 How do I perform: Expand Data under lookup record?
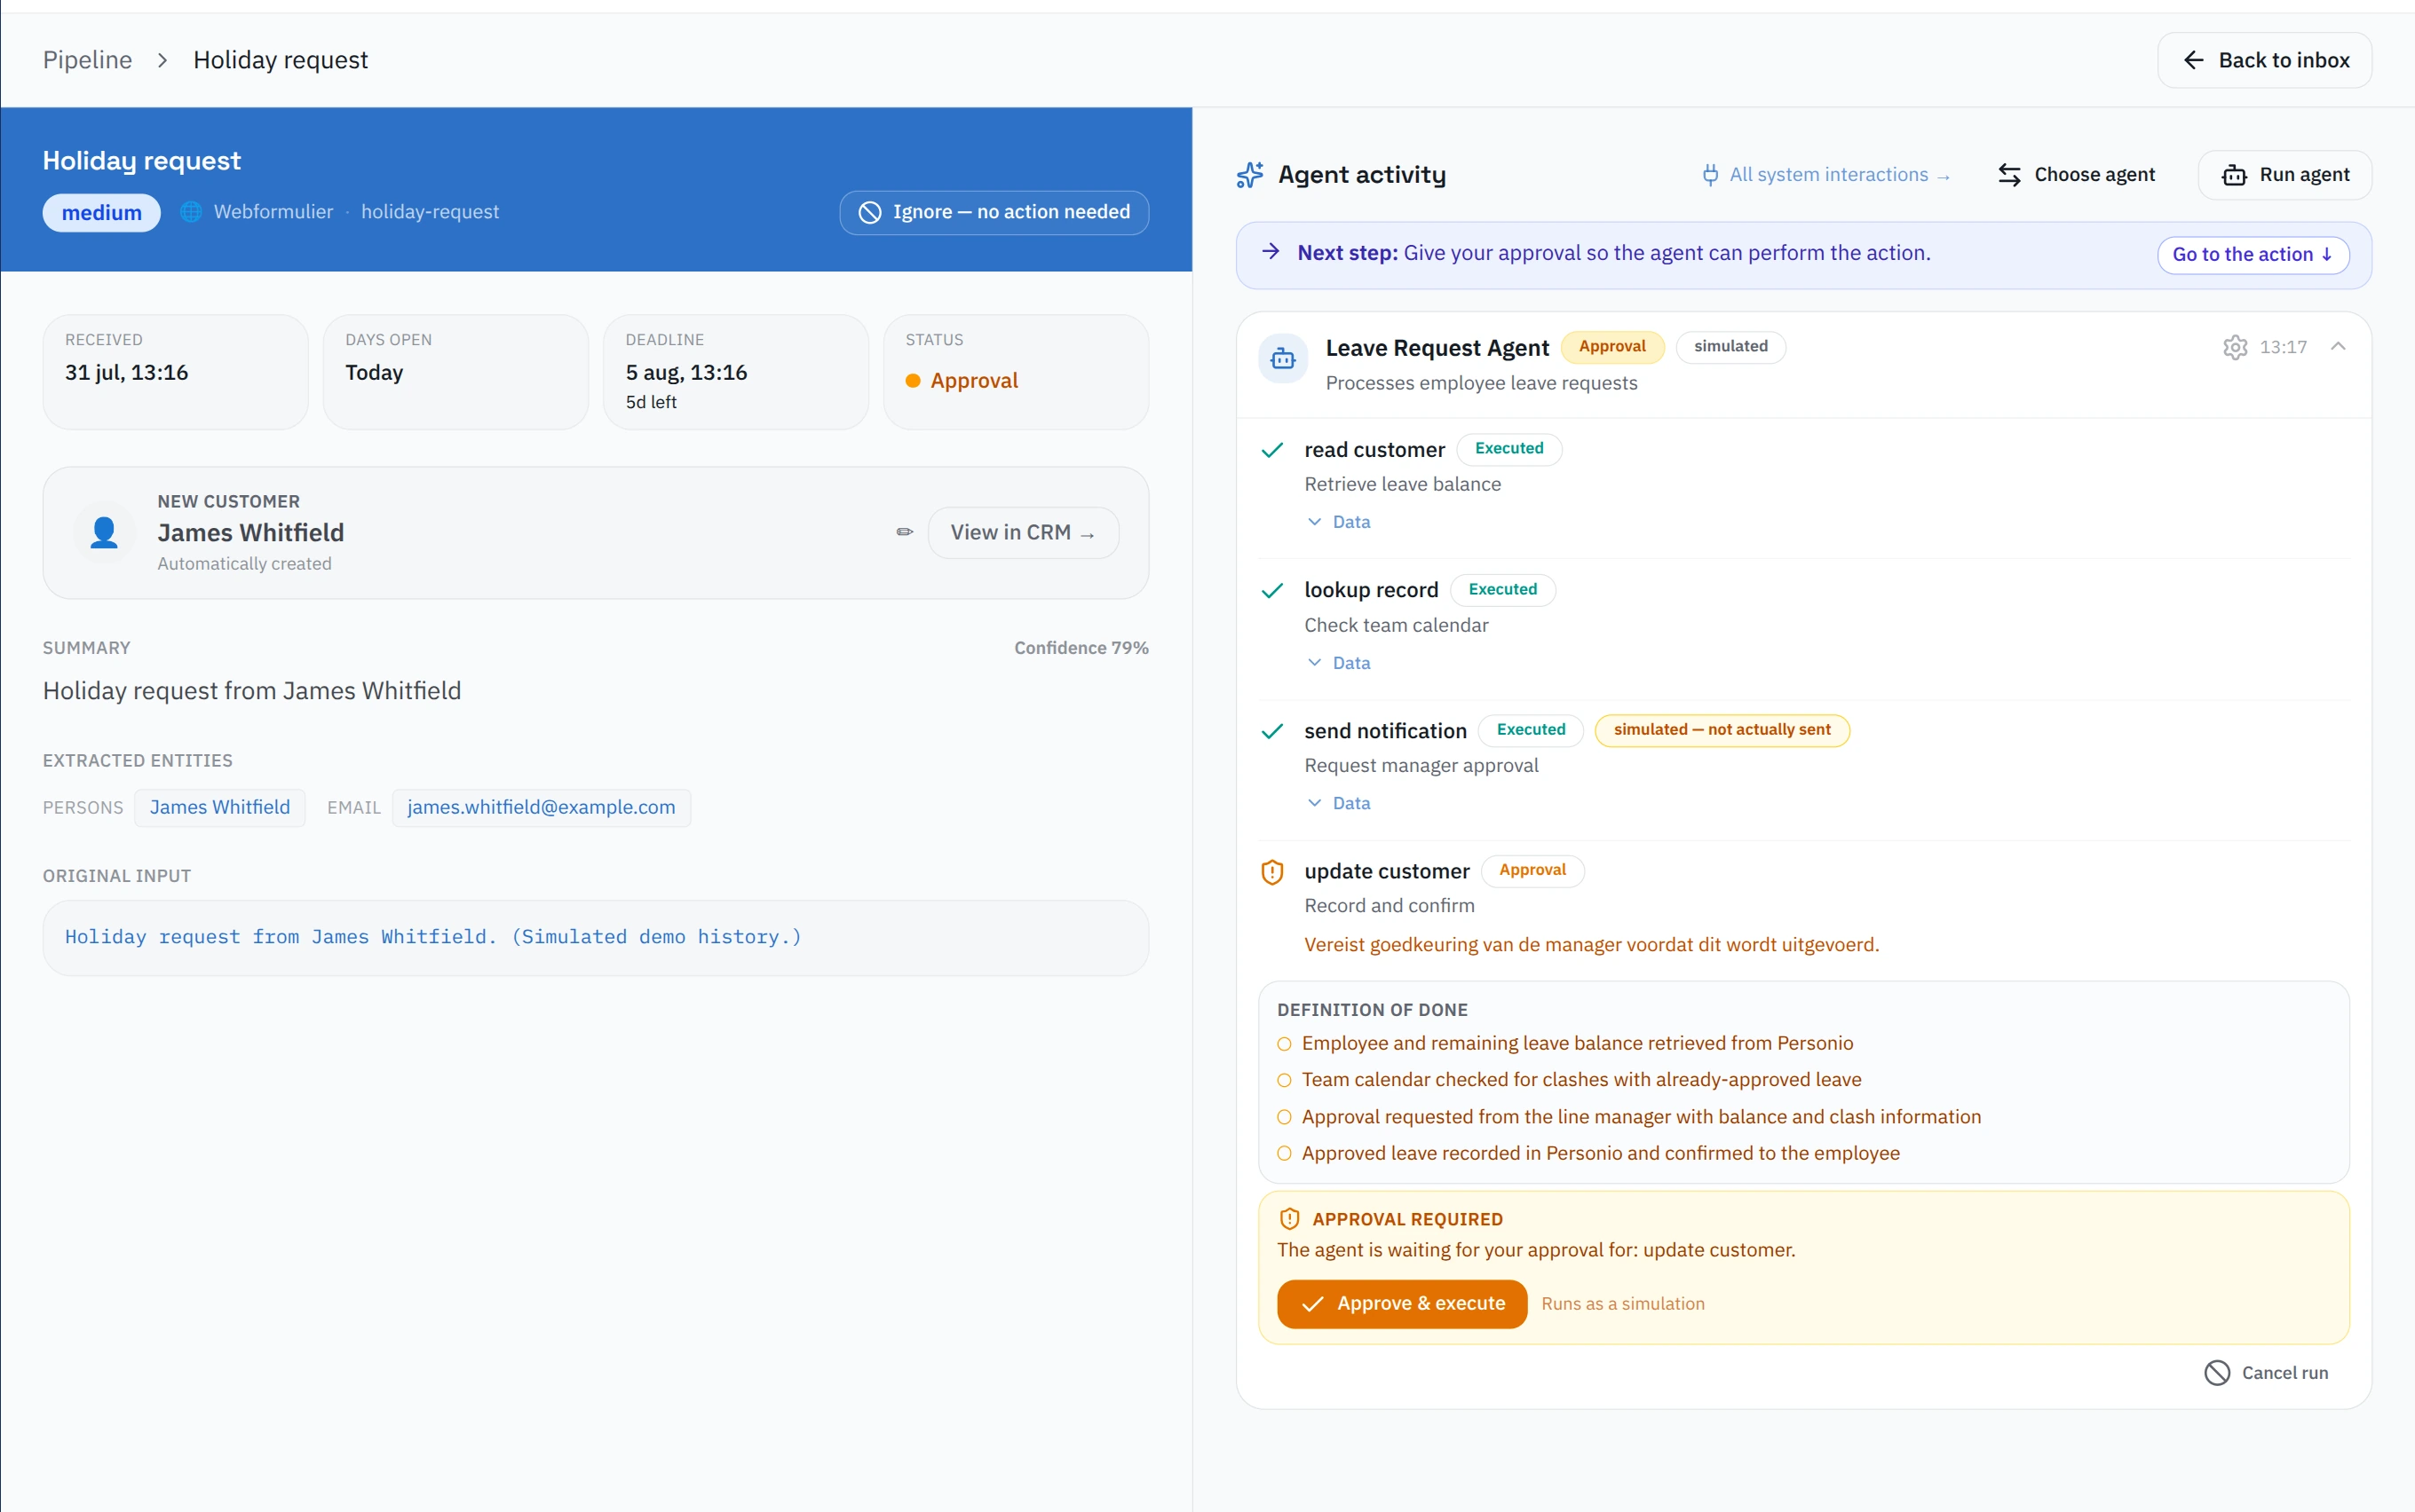1339,663
